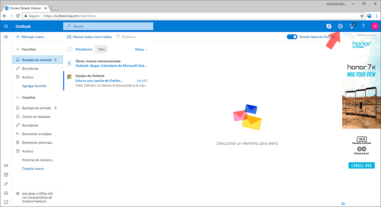Click the Gestión anuncios label
Viewport: 381px width, 207px height.
(367, 35)
